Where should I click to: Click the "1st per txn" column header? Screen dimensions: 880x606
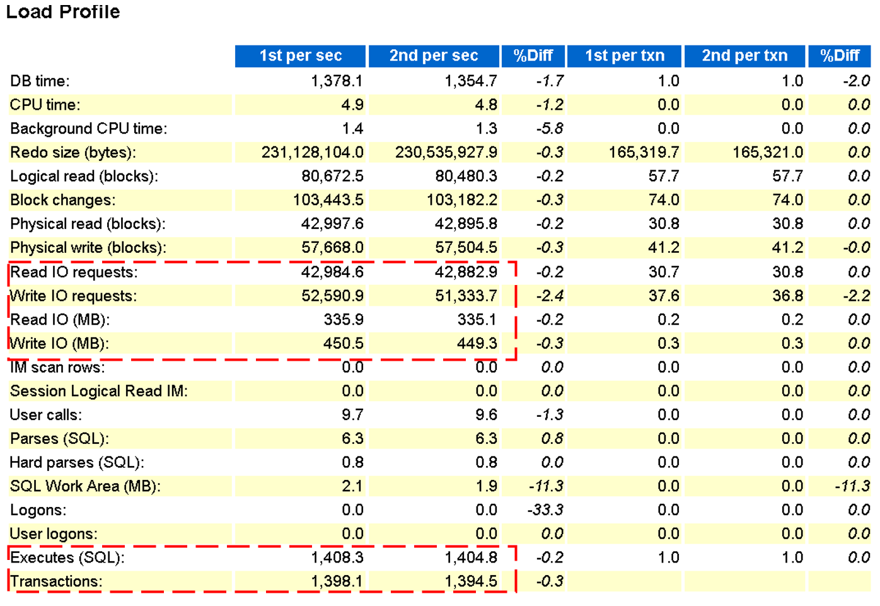[625, 55]
